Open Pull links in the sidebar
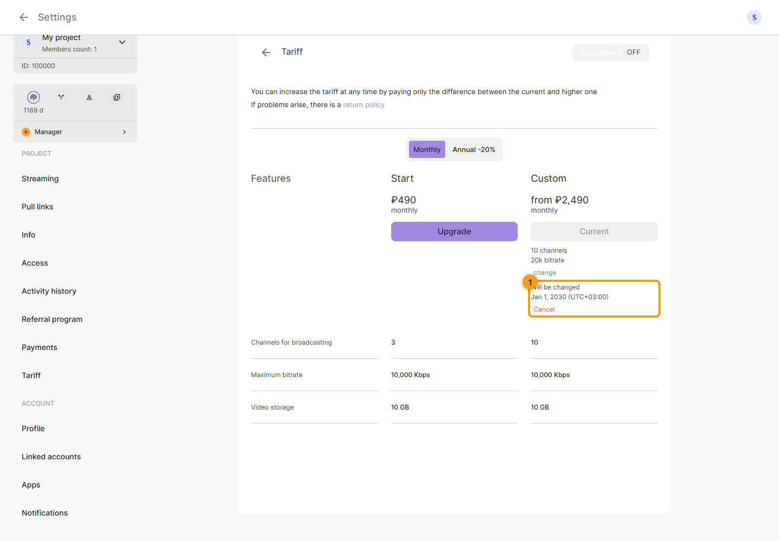This screenshot has width=779, height=541. click(37, 207)
